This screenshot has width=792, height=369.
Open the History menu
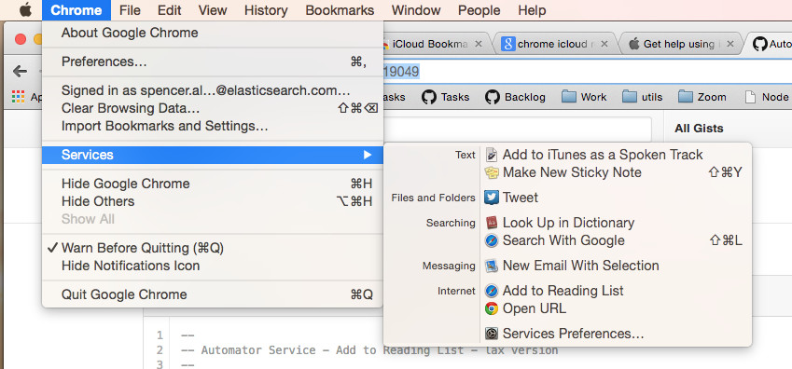click(266, 10)
